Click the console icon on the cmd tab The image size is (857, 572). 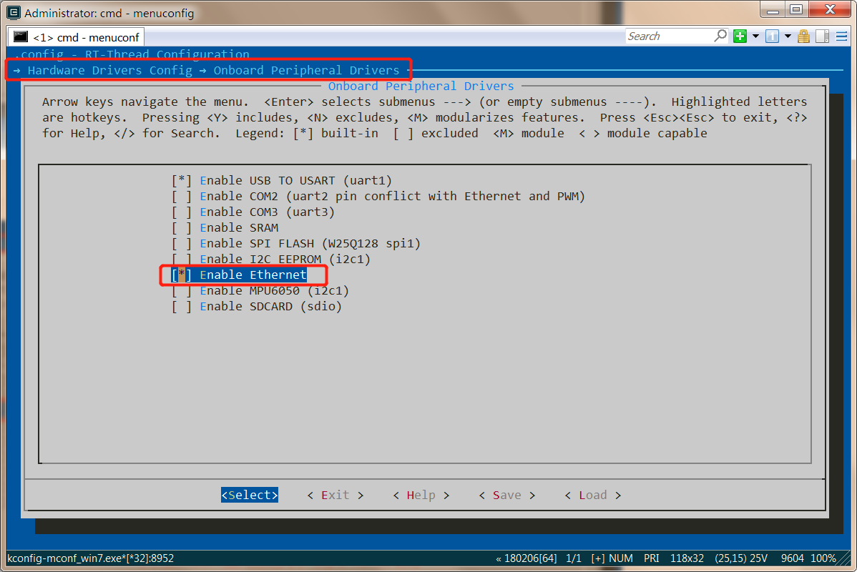click(x=21, y=36)
